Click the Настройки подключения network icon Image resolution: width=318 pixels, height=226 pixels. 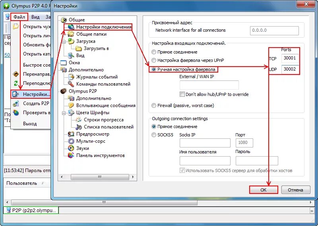click(x=71, y=27)
